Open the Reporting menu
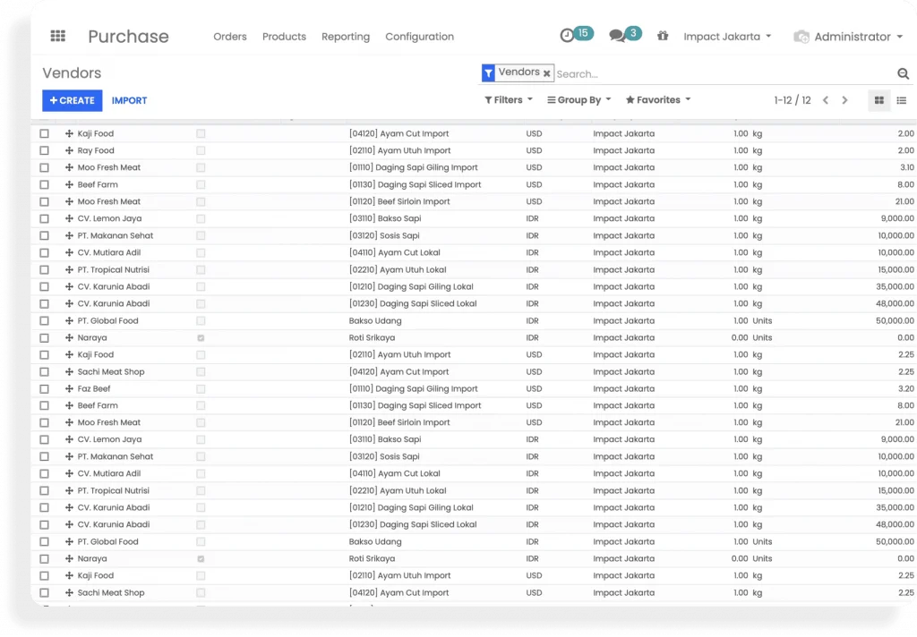917x637 pixels. click(346, 36)
